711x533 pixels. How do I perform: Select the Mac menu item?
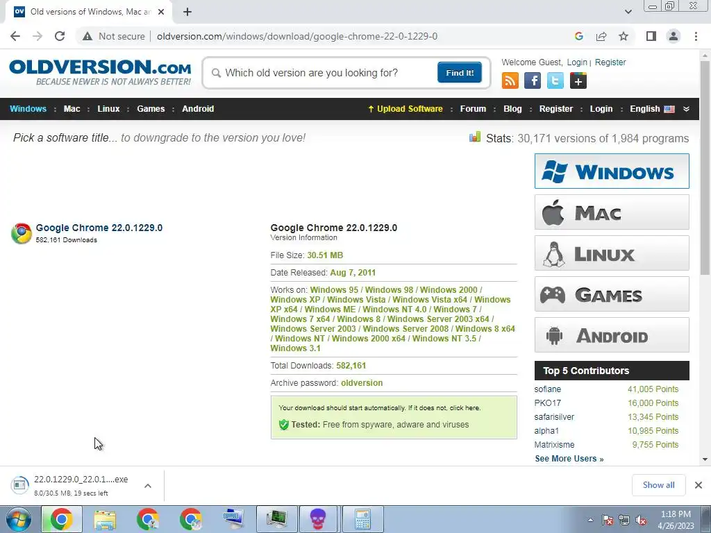tap(72, 109)
